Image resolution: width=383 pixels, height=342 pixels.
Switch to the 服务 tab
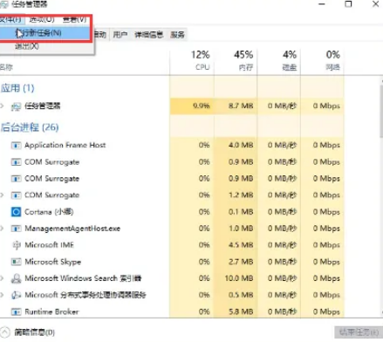point(177,35)
